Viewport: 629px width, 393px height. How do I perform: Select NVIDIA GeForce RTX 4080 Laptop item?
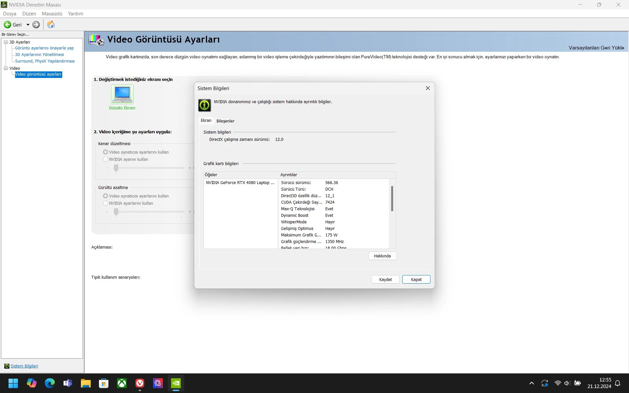point(240,183)
